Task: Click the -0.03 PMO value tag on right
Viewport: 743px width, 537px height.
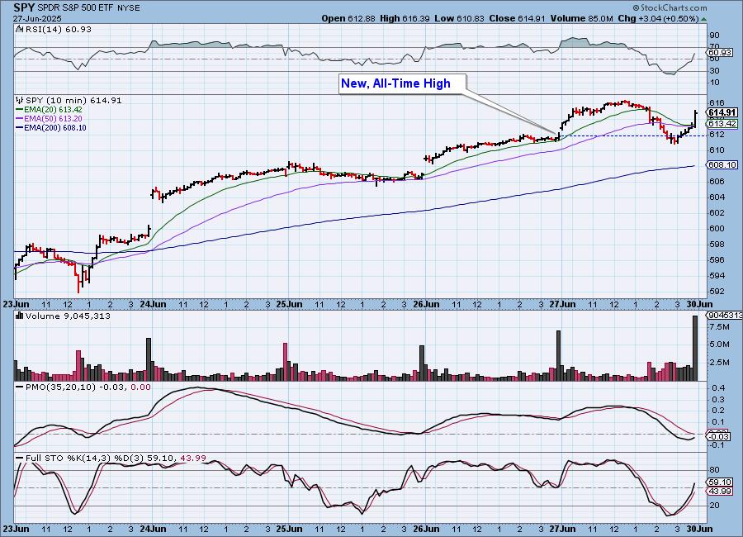Action: pyautogui.click(x=720, y=436)
